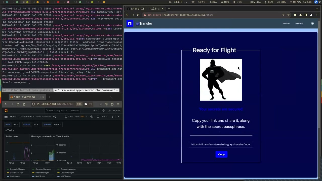Open Chrome extensions puzzle icon
This screenshot has width=322, height=181.
point(295,15)
